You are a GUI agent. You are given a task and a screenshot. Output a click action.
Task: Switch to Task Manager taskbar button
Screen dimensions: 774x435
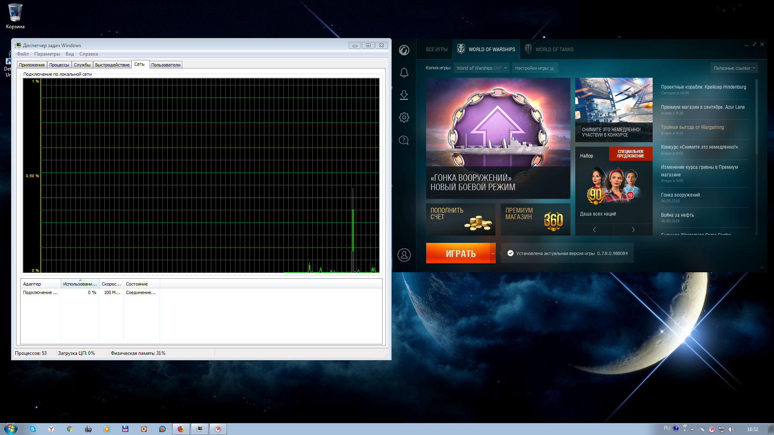pos(200,429)
